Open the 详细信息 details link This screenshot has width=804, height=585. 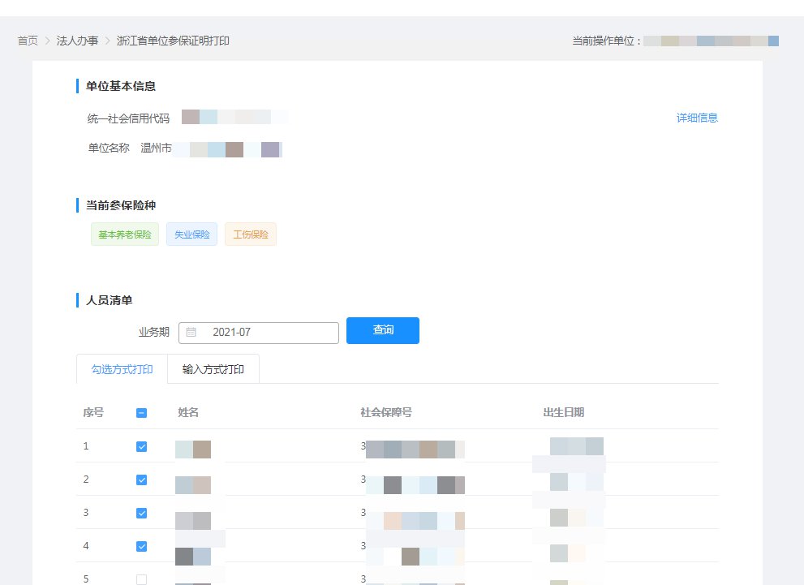pos(697,118)
